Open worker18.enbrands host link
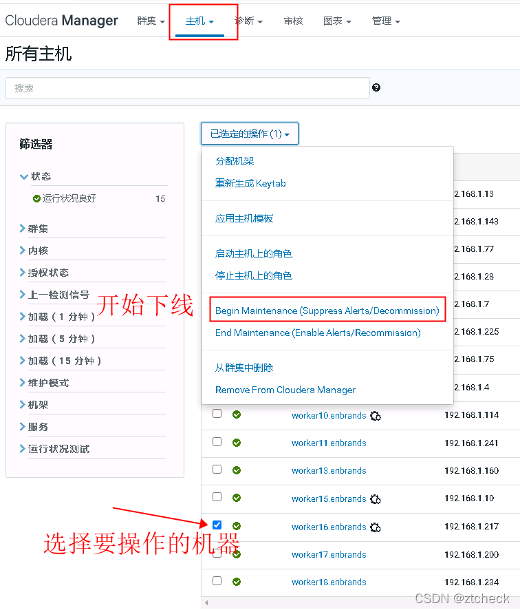Viewport: 520px width, 610px height. (329, 582)
